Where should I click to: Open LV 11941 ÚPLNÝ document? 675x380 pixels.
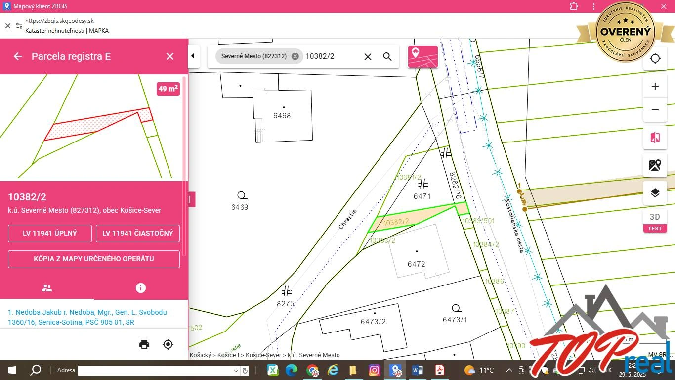tap(49, 233)
